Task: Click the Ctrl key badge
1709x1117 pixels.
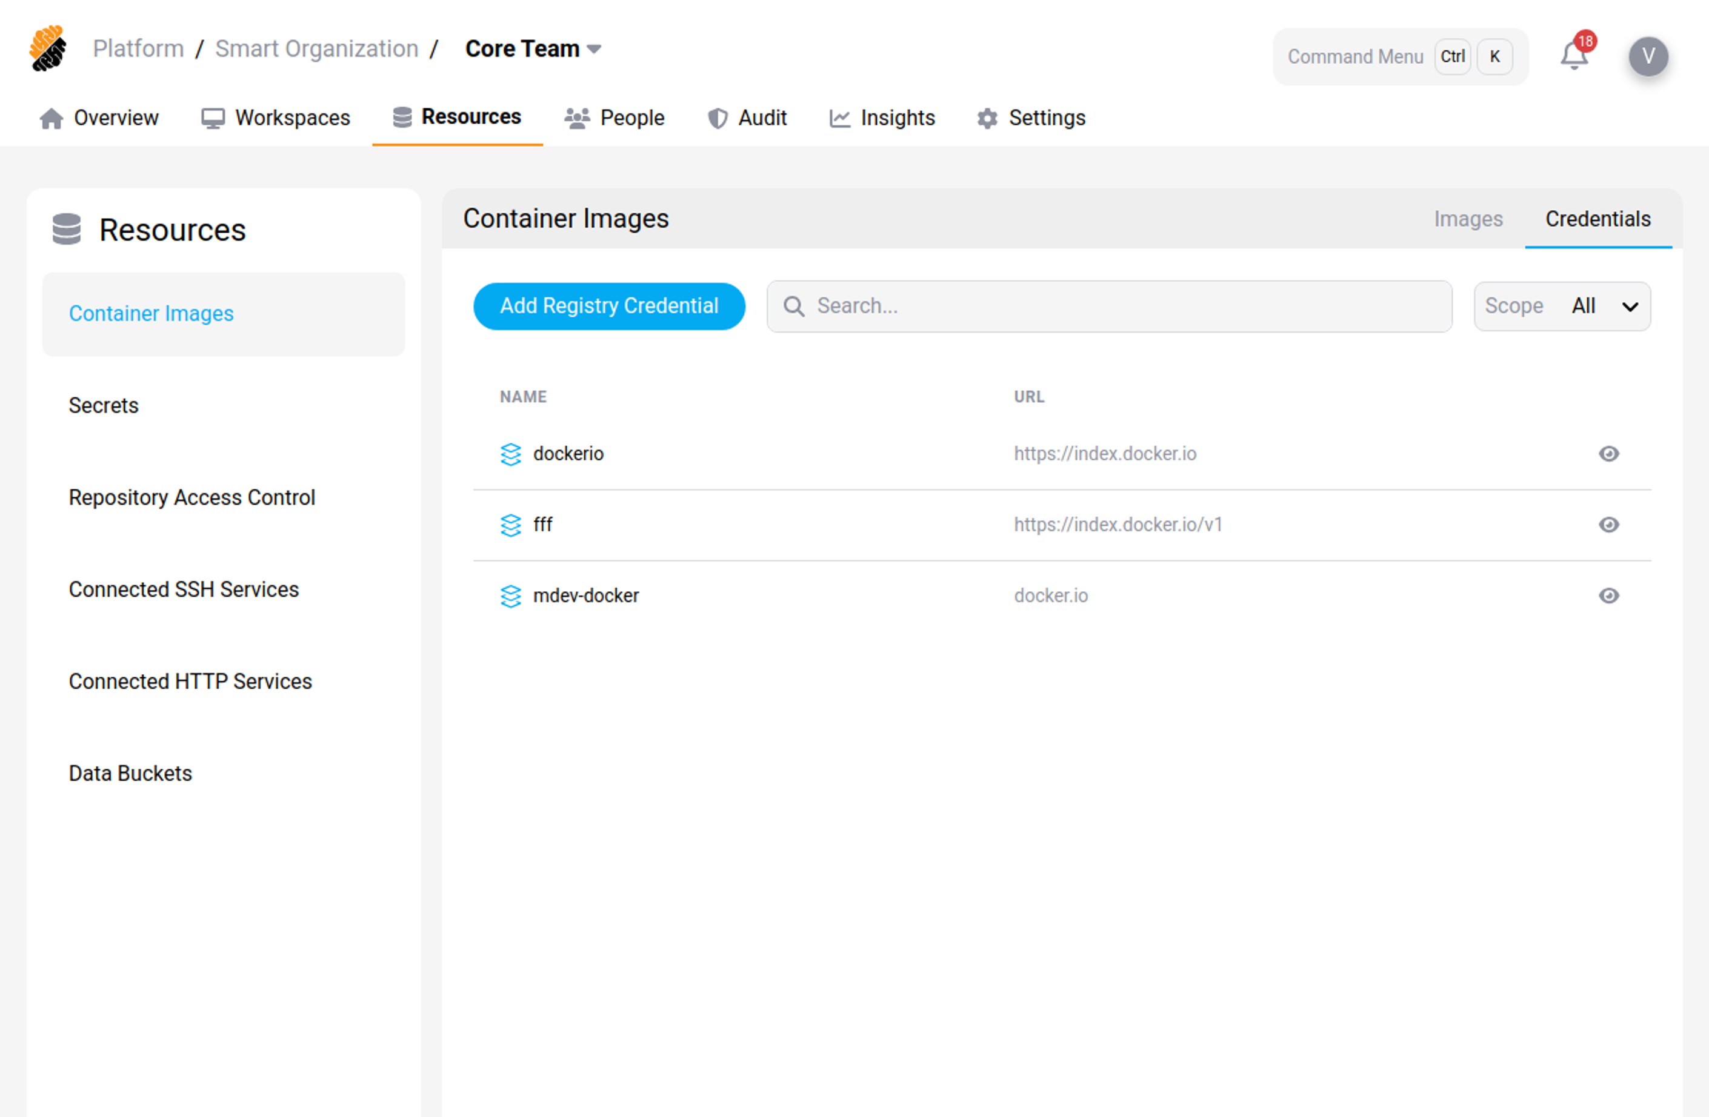Action: point(1452,57)
